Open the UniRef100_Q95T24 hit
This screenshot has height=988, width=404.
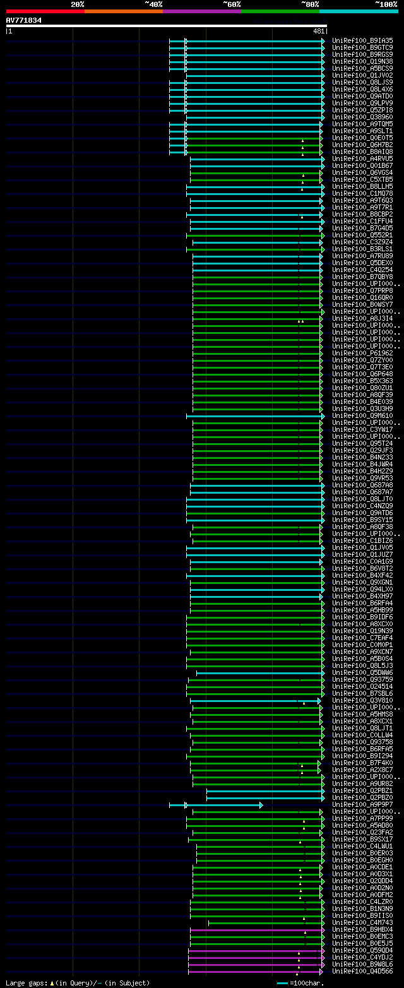point(362,443)
